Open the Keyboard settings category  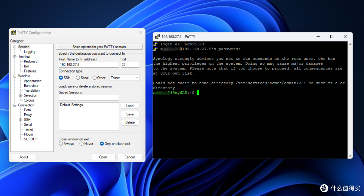pyautogui.click(x=31, y=61)
